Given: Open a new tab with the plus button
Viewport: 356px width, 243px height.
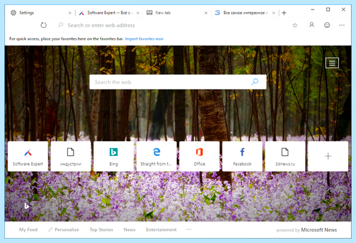Looking at the screenshot, I should 284,13.
